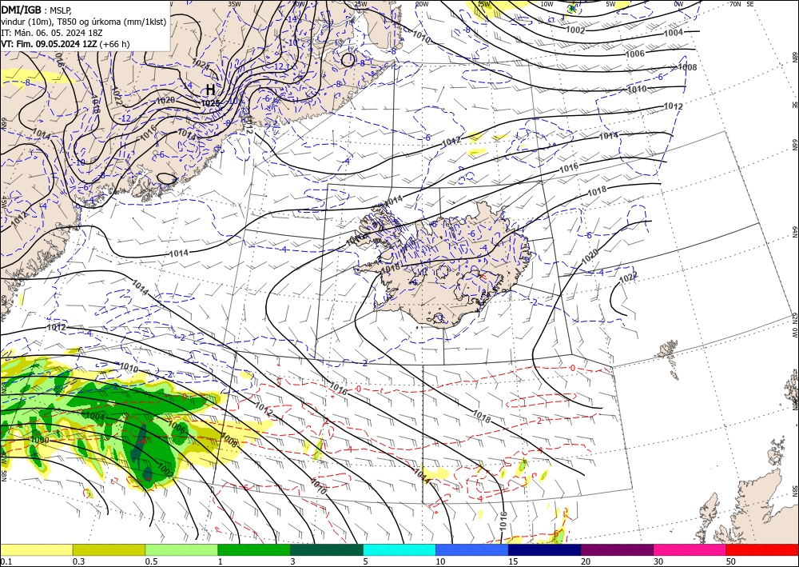Click the red '0' isotherm label southeast of Iceland
Viewport: 799px width, 567px height.
tap(572, 368)
